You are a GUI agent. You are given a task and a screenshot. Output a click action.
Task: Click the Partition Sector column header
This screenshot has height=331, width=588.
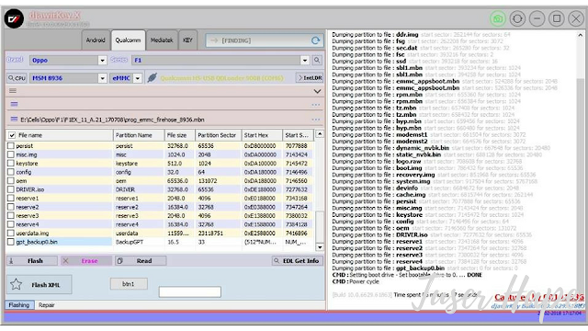218,135
